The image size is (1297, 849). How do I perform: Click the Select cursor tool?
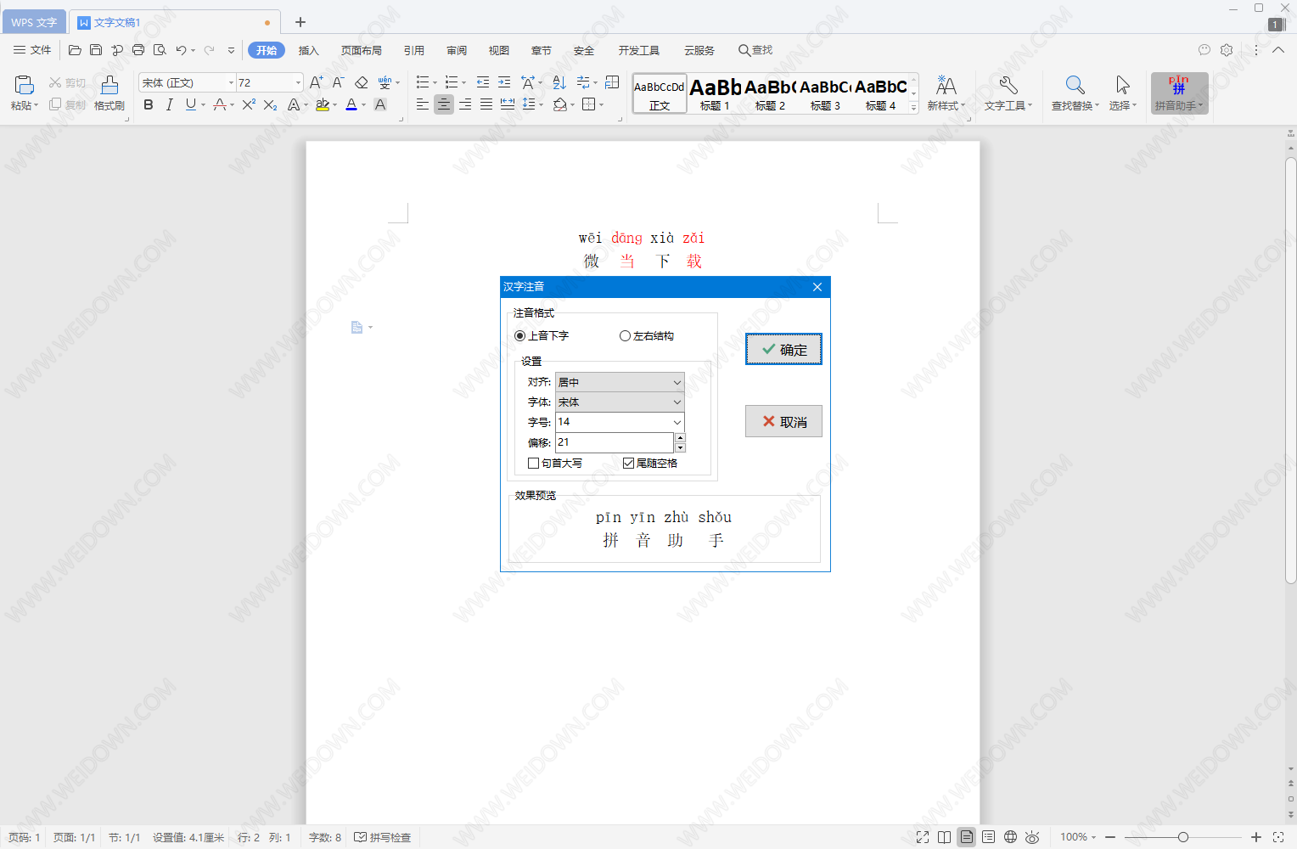(1122, 85)
